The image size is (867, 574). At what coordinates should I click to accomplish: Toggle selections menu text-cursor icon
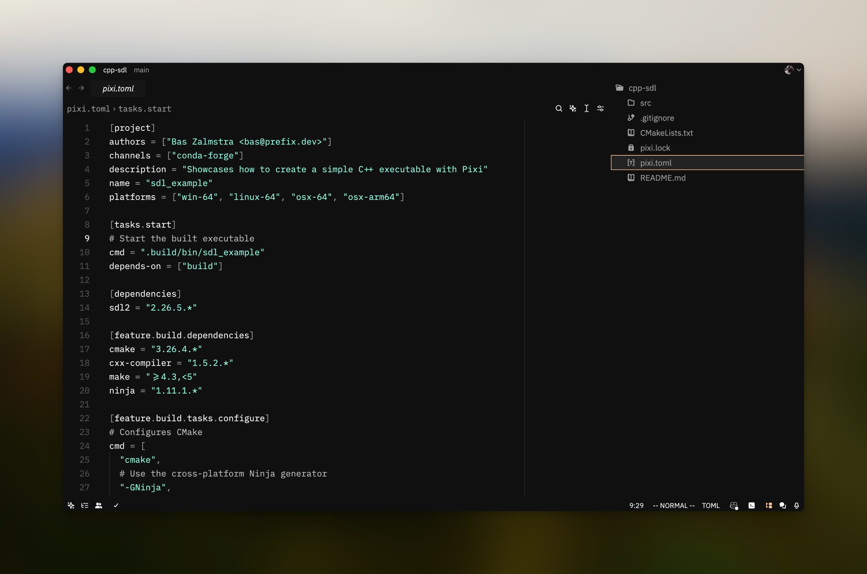click(587, 108)
